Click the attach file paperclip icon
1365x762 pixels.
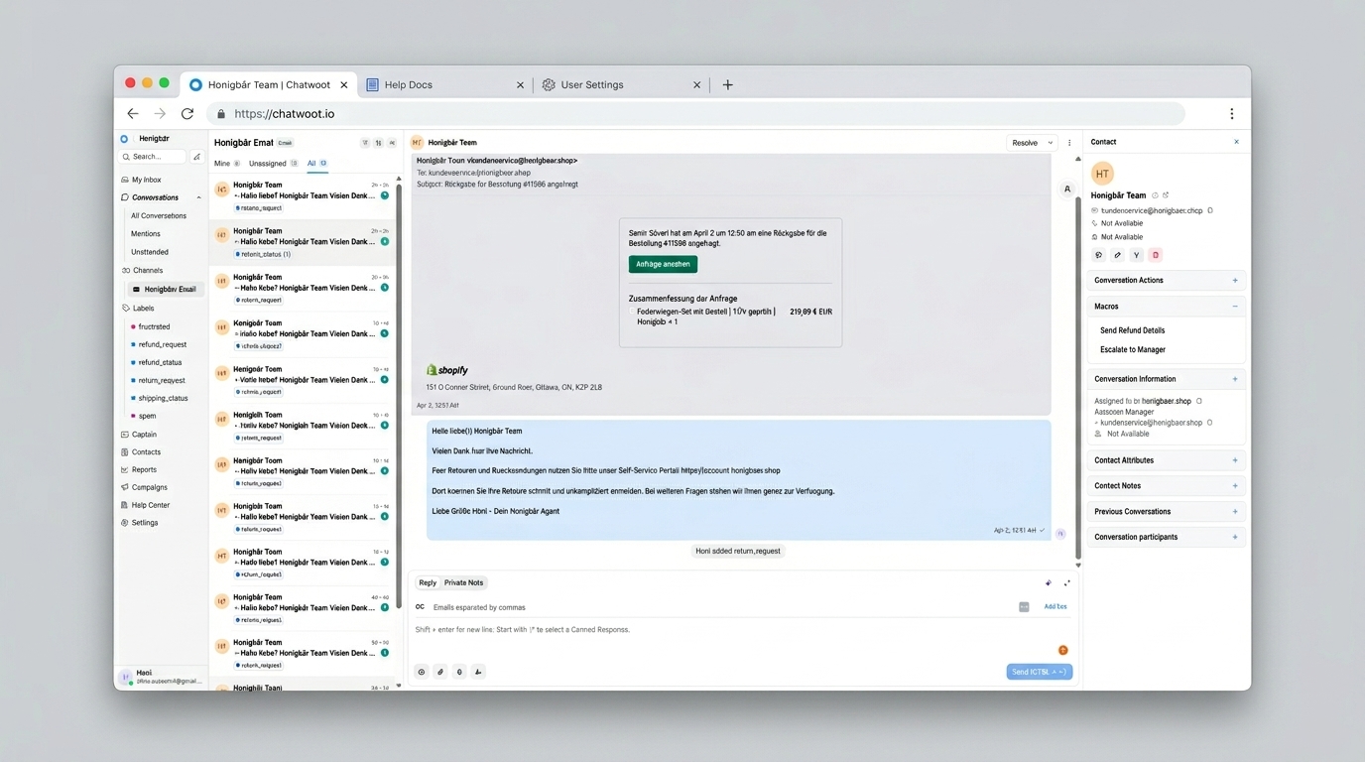tap(440, 672)
